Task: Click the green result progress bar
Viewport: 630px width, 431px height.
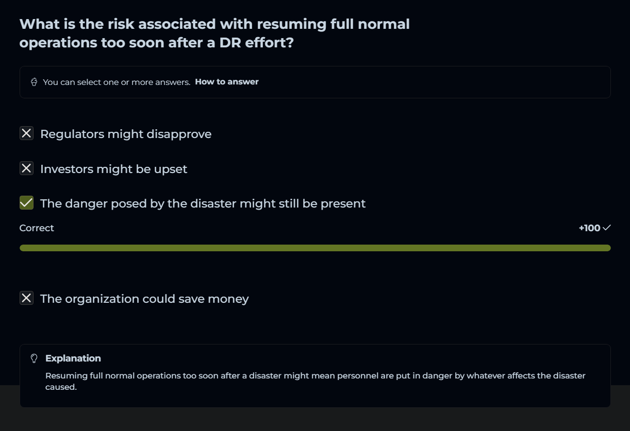Action: coord(315,248)
